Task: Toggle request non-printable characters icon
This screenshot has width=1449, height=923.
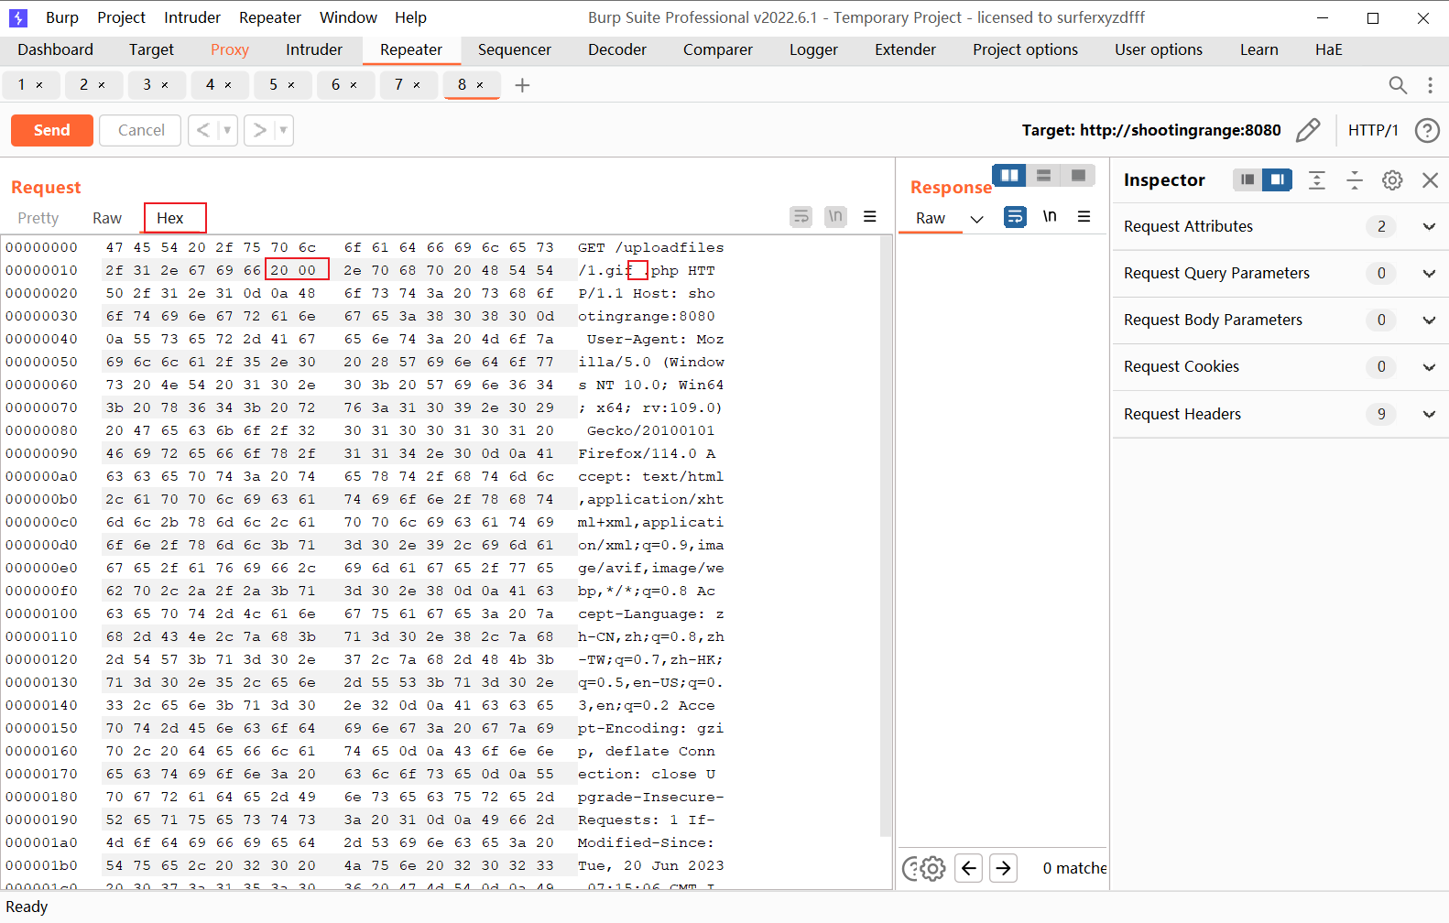Action: 835,217
